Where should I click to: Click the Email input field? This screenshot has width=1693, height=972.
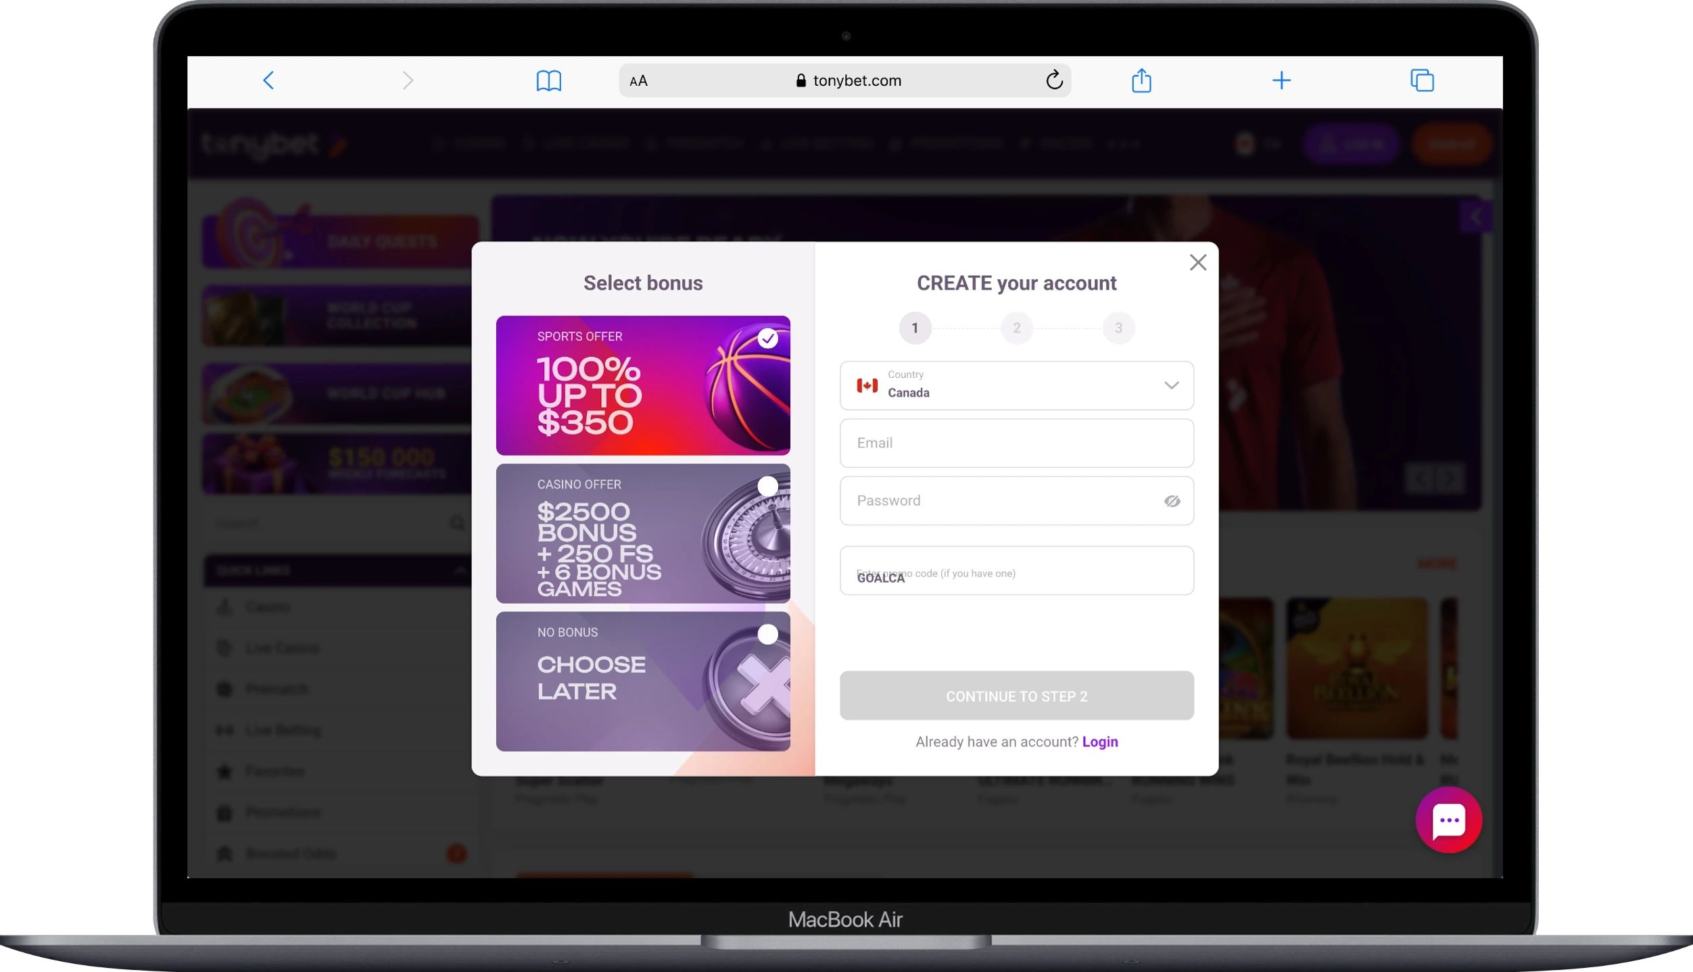1016,443
